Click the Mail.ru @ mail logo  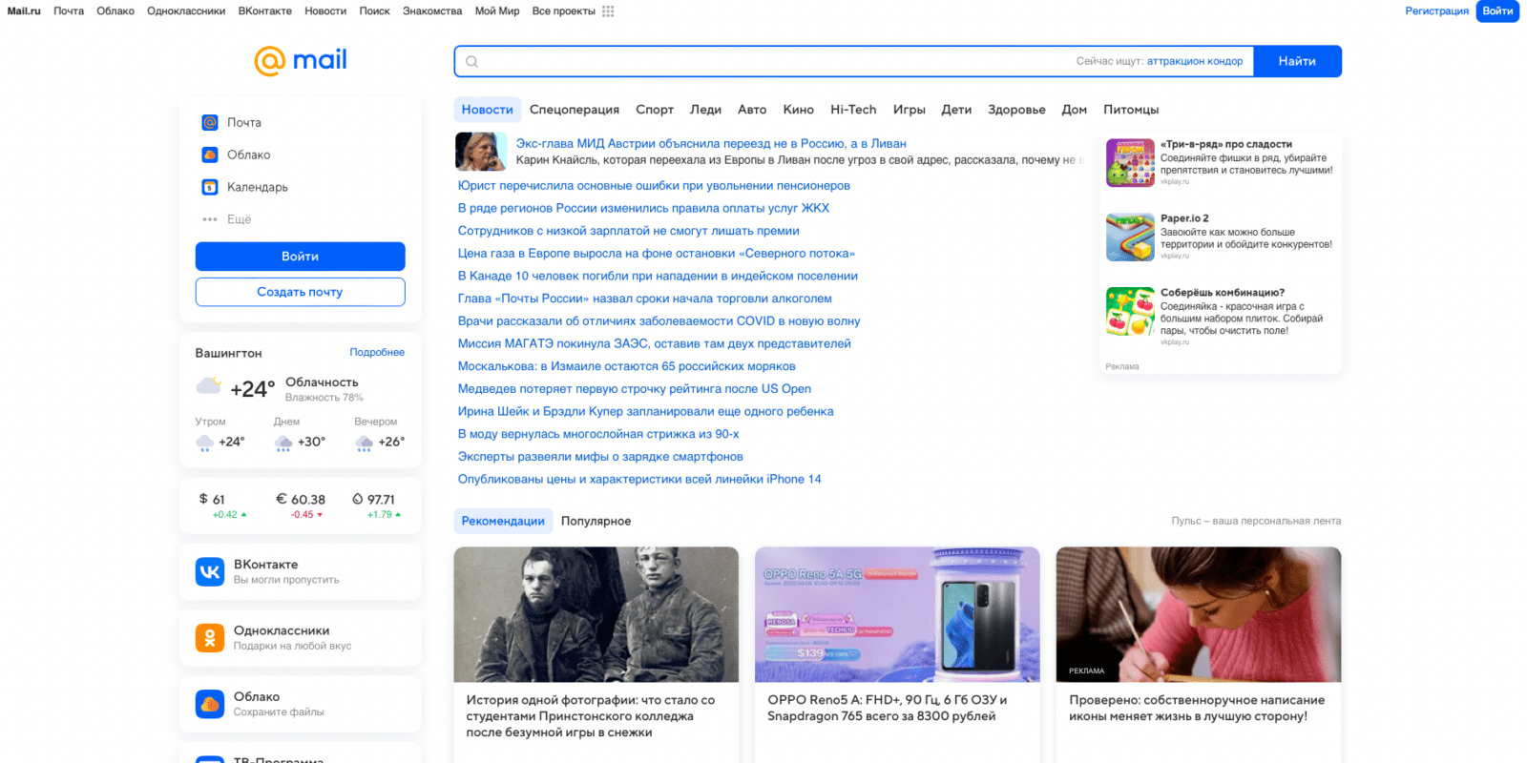pyautogui.click(x=300, y=60)
